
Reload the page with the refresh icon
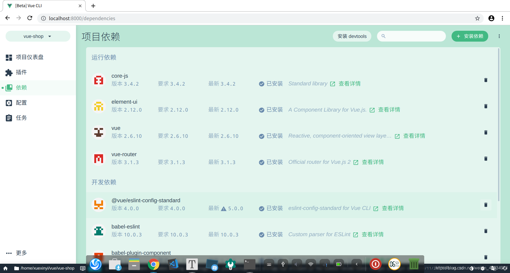(x=30, y=18)
